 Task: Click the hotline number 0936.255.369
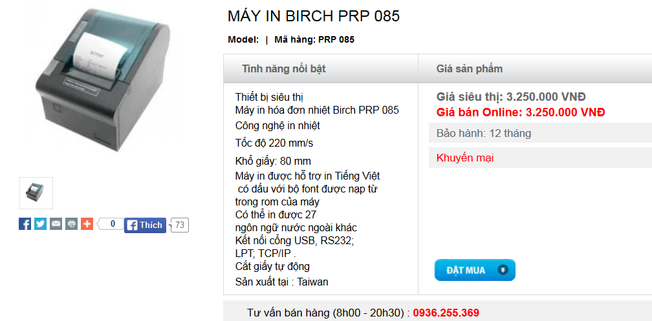pos(446,313)
